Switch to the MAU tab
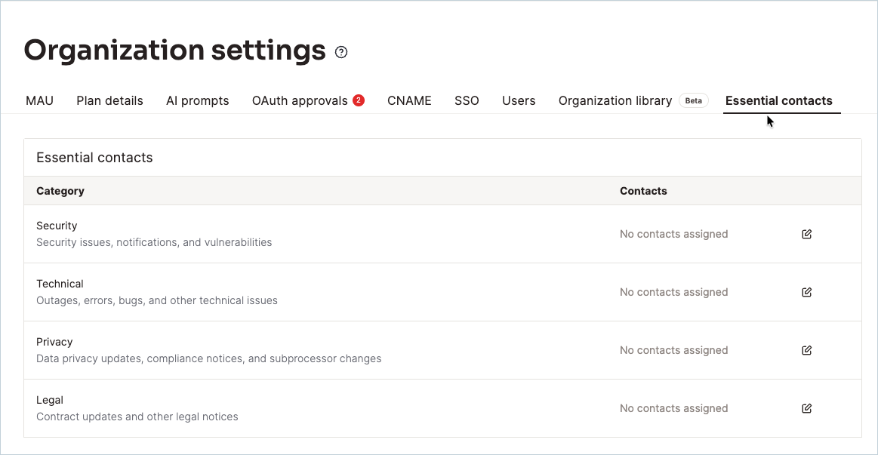The width and height of the screenshot is (878, 455). [40, 101]
